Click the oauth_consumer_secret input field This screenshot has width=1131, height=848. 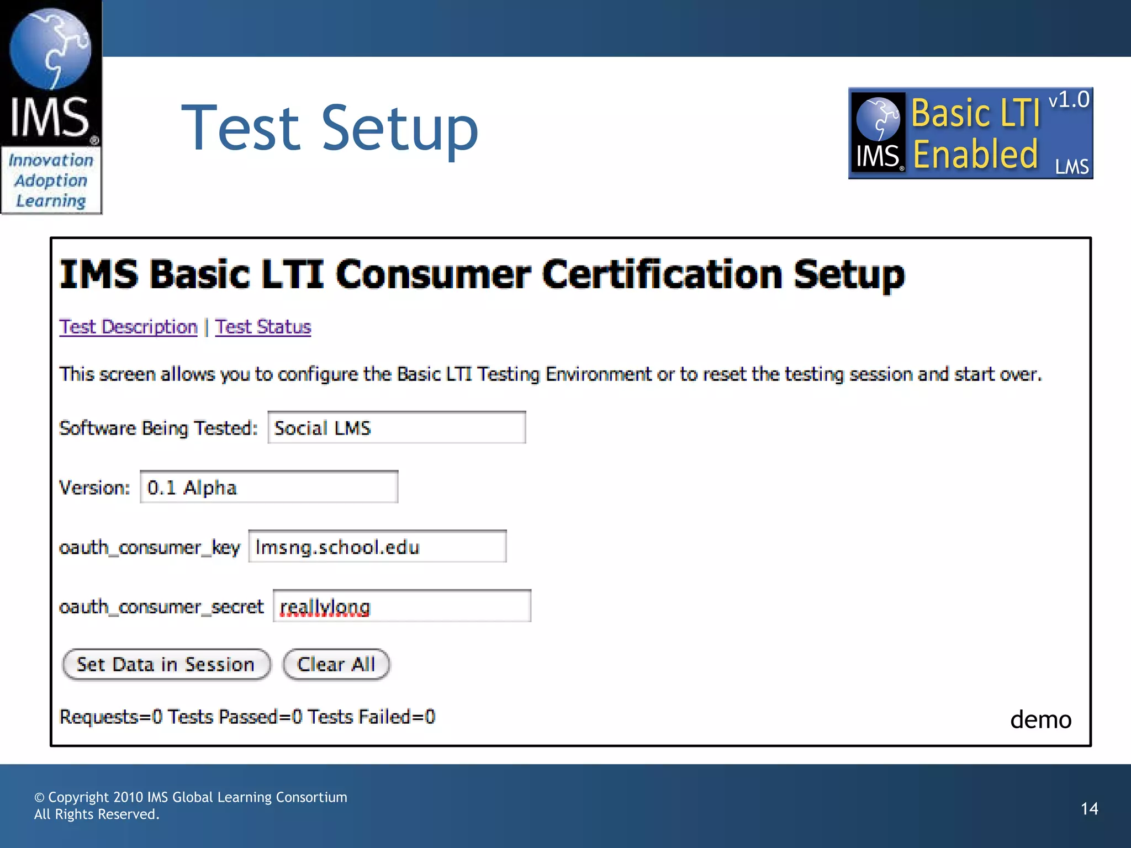tap(402, 606)
